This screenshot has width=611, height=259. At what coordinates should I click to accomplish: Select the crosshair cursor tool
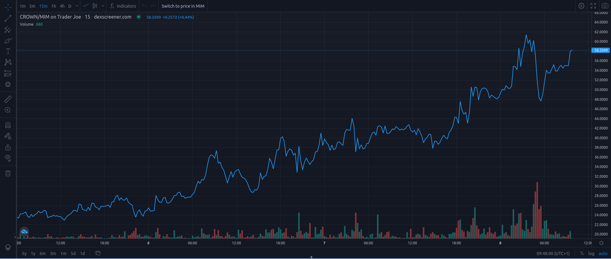coord(8,7)
